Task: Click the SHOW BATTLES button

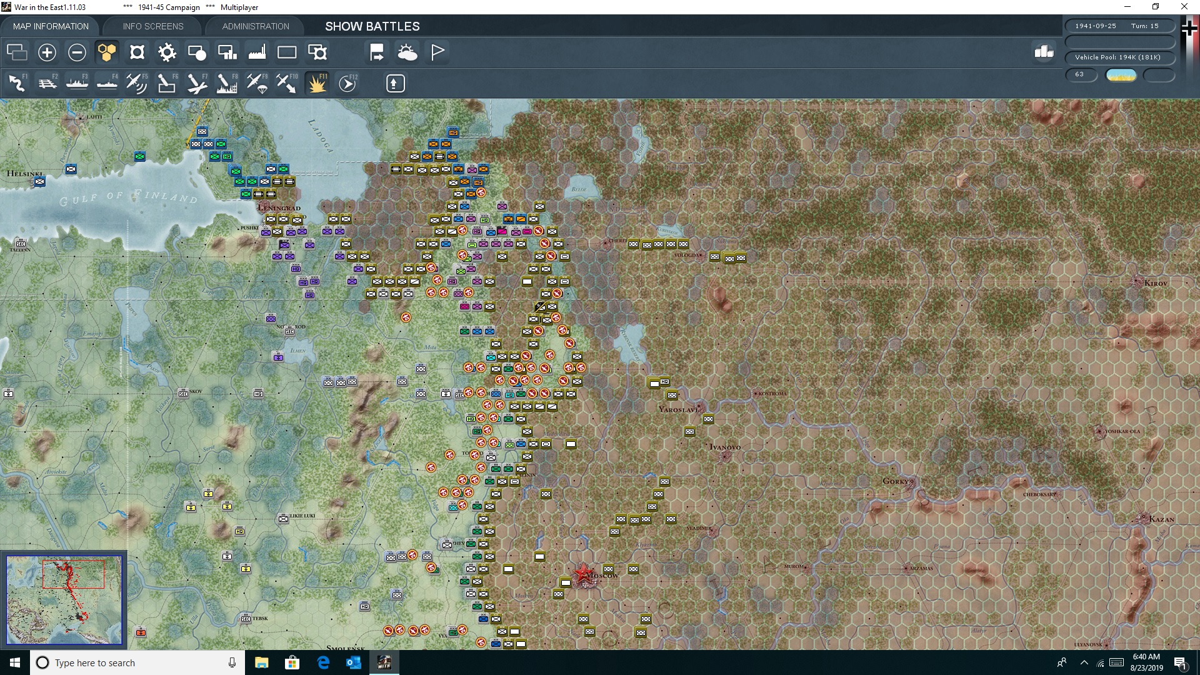Action: pyautogui.click(x=371, y=26)
